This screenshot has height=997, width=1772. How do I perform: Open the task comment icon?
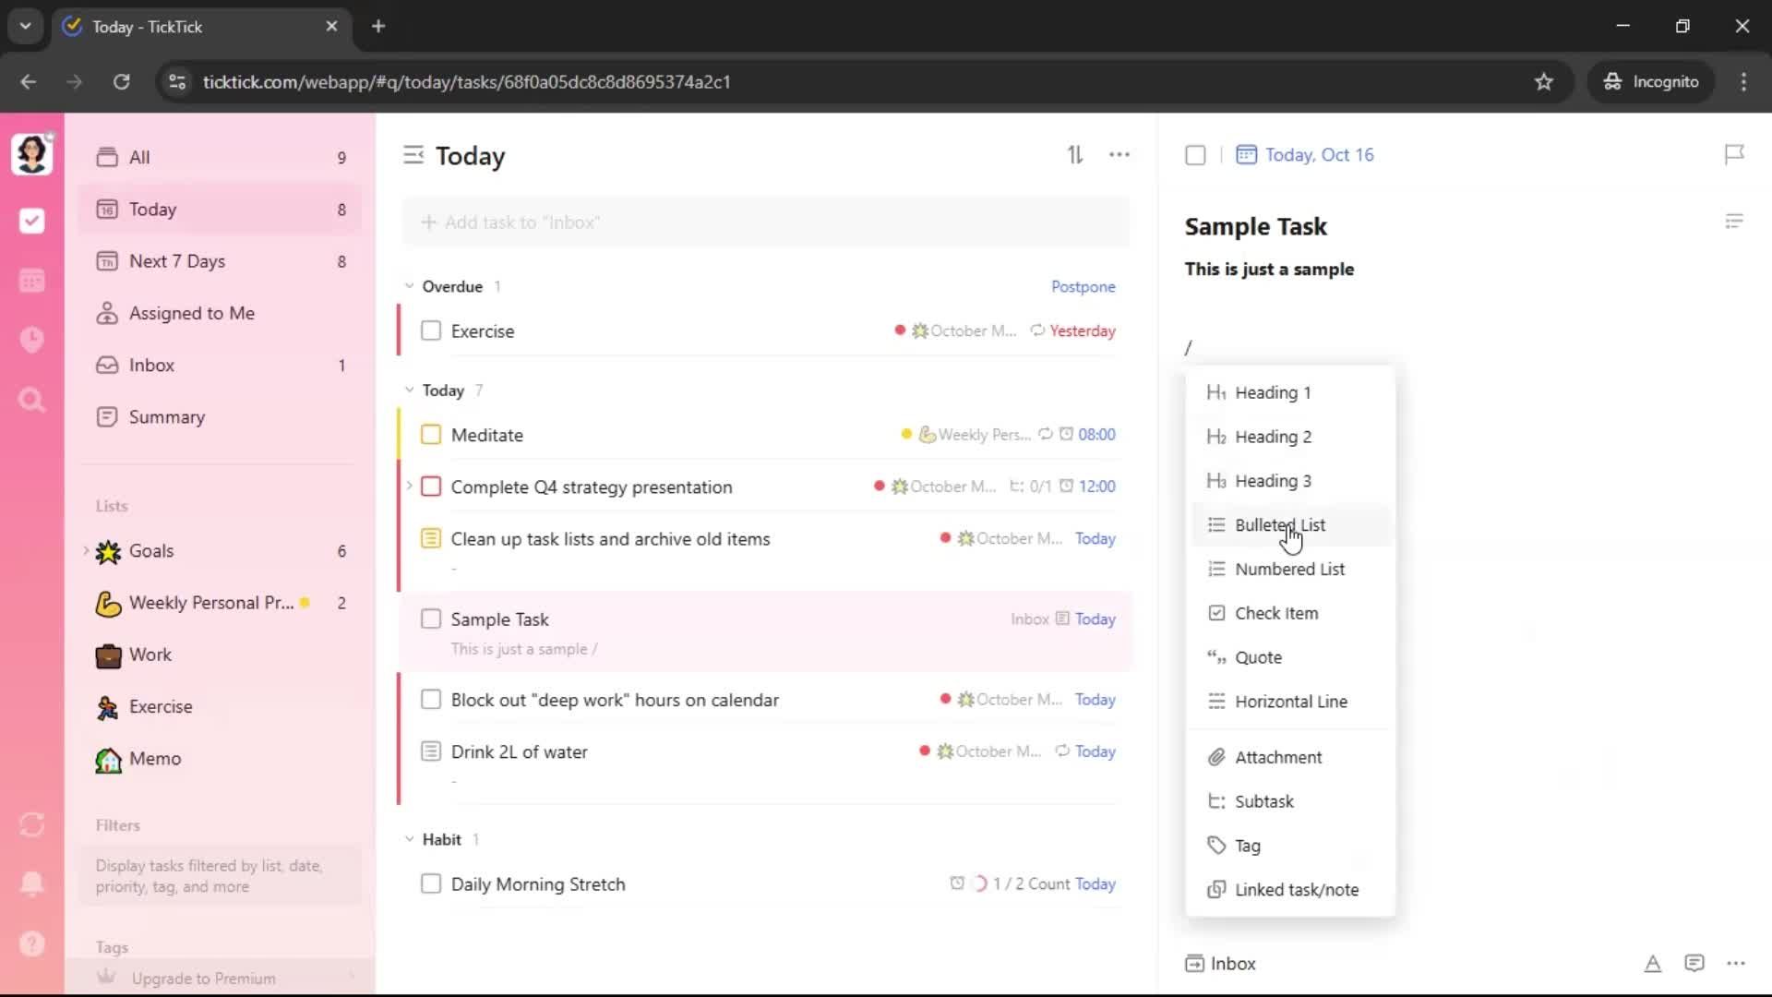(1694, 963)
